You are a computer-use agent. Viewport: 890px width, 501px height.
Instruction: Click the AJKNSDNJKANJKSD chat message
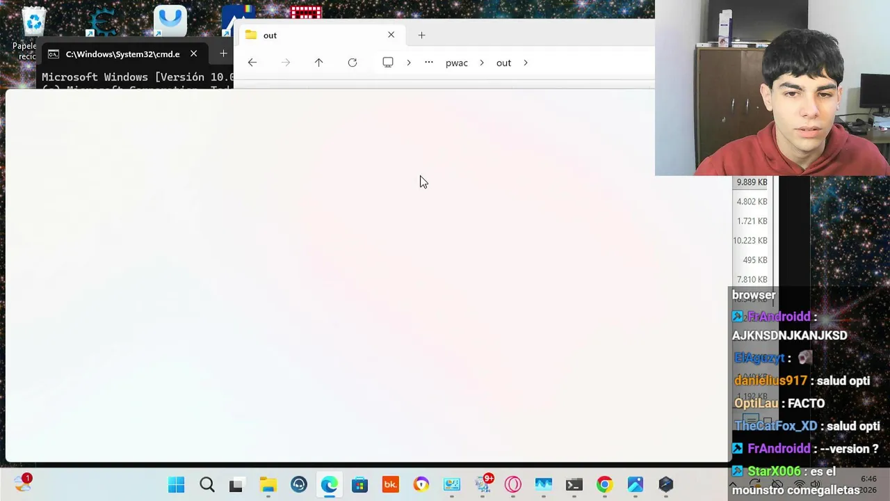(x=789, y=335)
